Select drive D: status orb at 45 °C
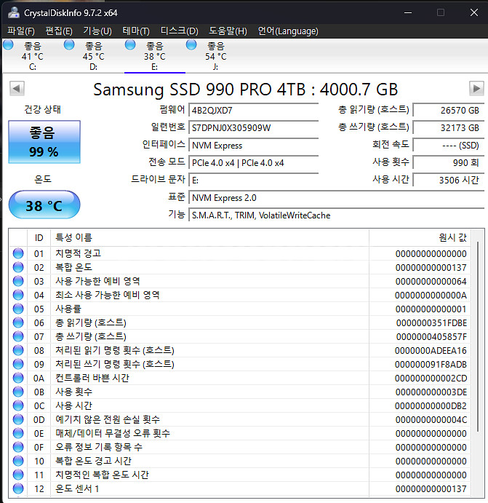Image resolution: width=488 pixels, height=503 pixels. pyautogui.click(x=70, y=45)
